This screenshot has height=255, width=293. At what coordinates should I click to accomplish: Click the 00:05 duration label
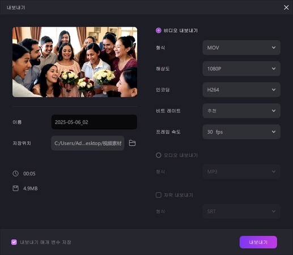29,173
